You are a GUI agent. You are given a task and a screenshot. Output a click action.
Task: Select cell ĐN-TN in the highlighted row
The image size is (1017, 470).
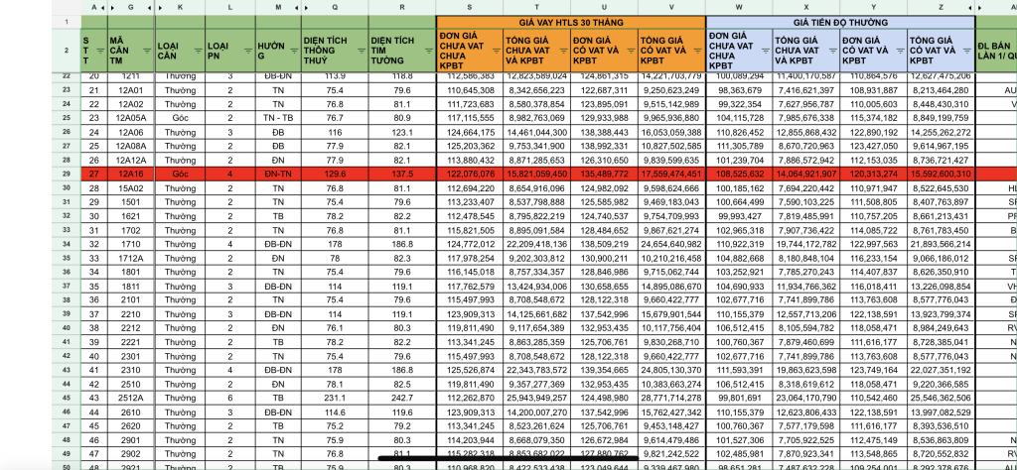[278, 174]
